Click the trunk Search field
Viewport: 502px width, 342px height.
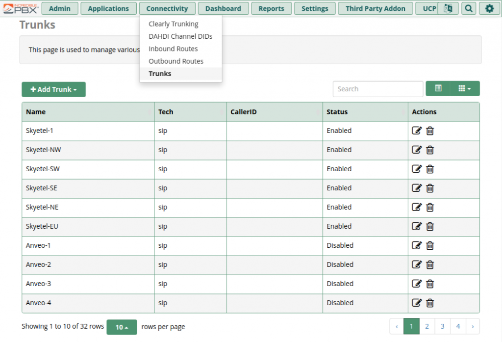coord(378,89)
